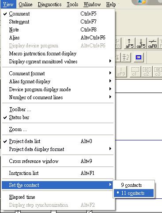Click the caF10 invert operation icon
This screenshot has width=162, height=213.
pos(152,43)
